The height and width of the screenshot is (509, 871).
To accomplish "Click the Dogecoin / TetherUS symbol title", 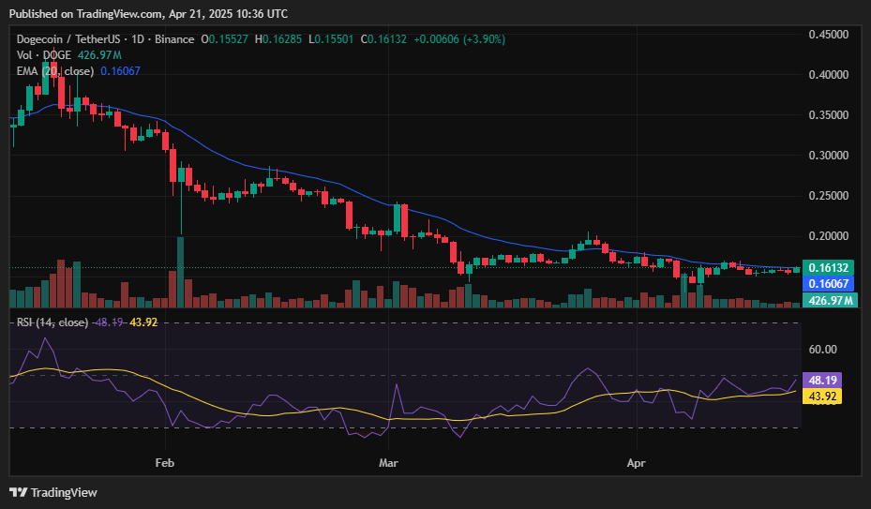I will (78, 39).
